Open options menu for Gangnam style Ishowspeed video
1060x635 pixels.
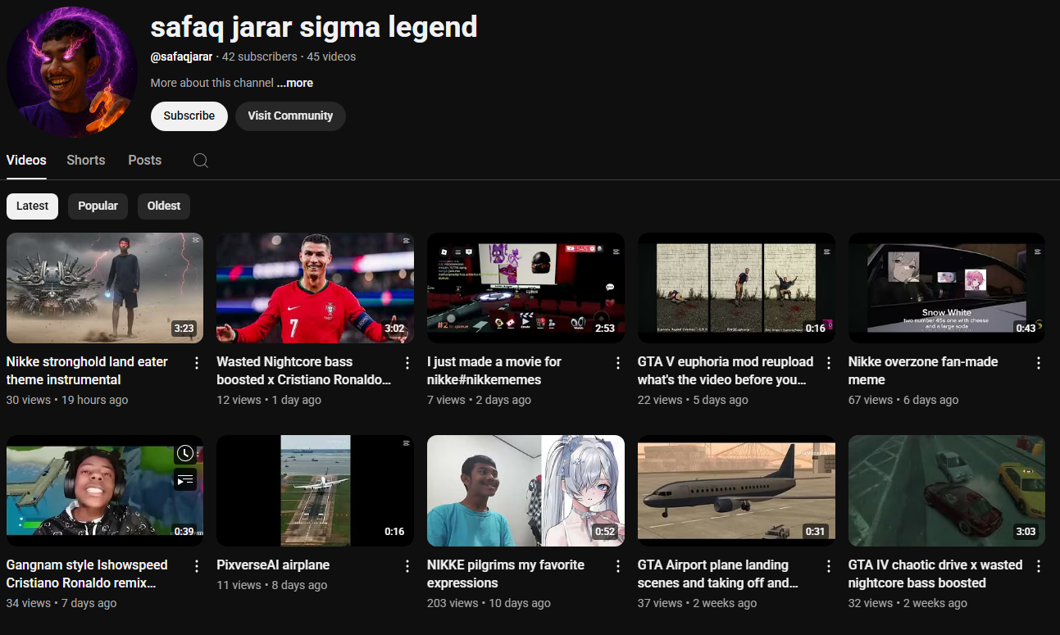[197, 566]
